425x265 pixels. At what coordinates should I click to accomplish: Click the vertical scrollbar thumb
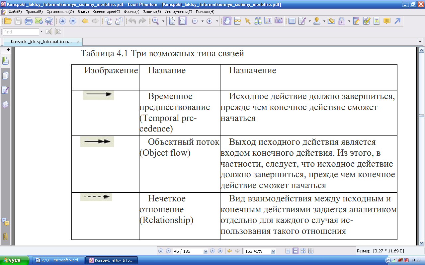point(422,116)
